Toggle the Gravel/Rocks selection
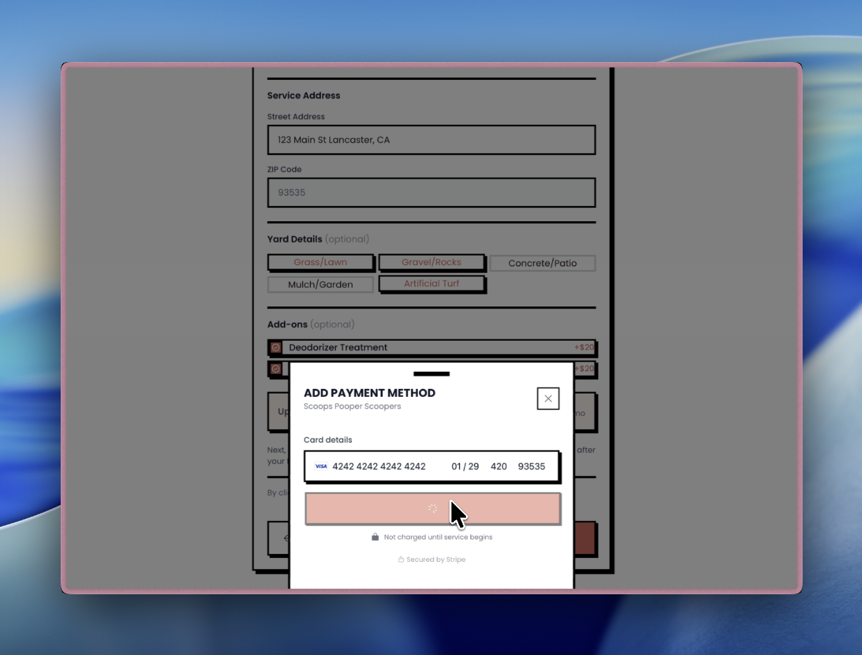 (x=432, y=262)
